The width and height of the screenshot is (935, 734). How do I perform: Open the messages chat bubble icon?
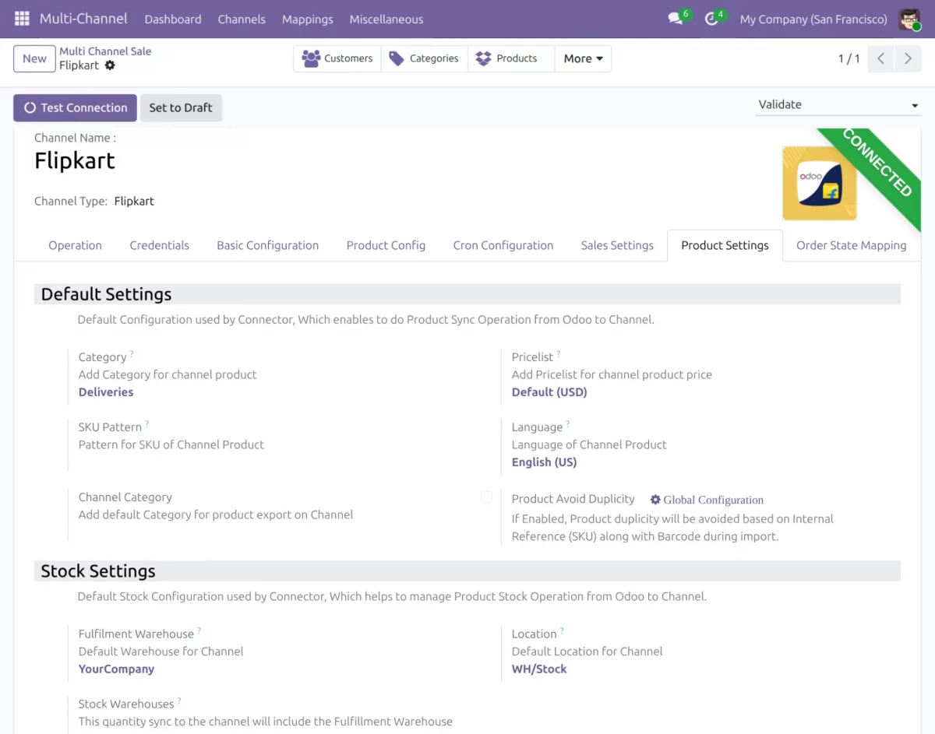pos(676,19)
